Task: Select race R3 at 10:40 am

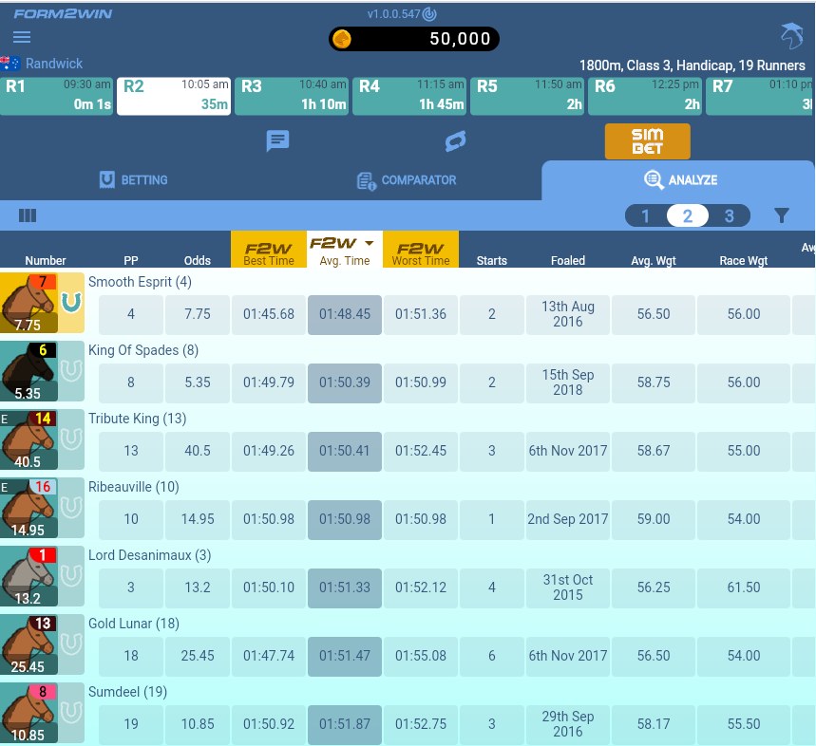Action: click(x=292, y=96)
